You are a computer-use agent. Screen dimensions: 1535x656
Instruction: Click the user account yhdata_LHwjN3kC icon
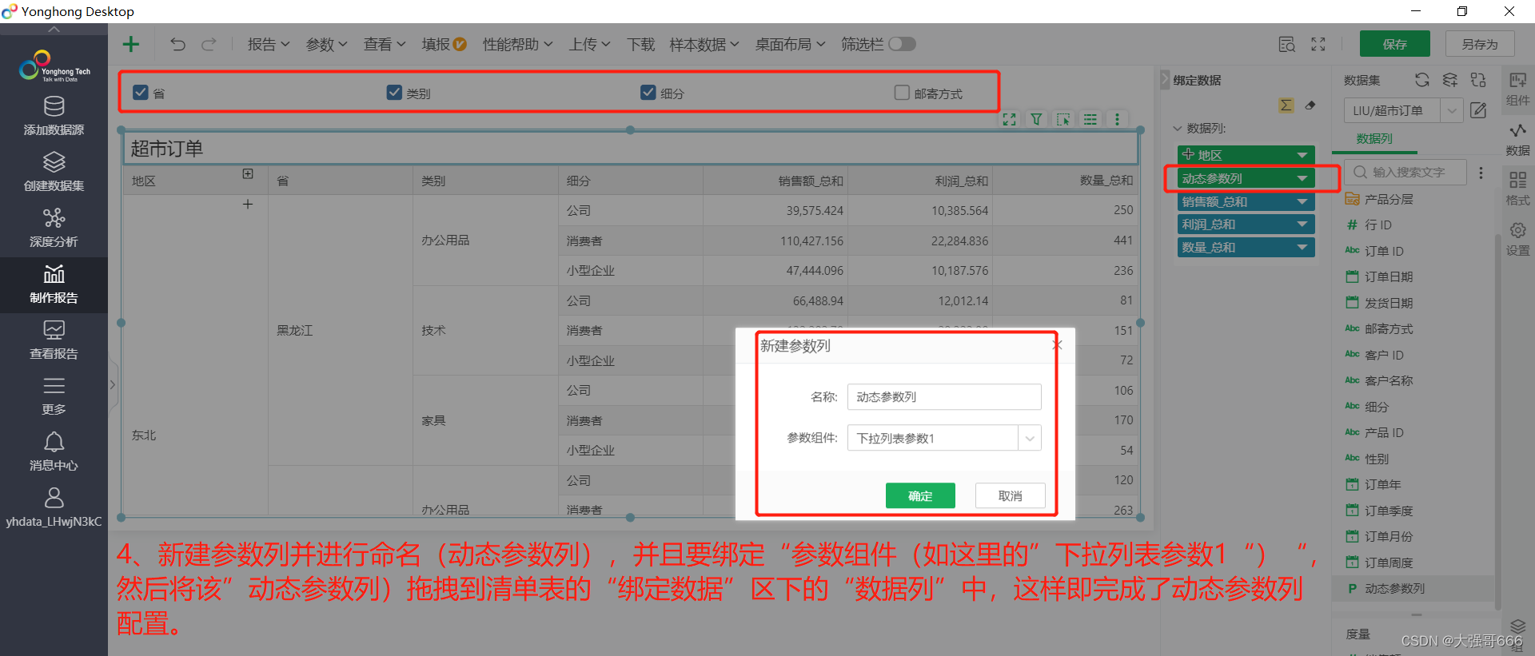pos(54,508)
